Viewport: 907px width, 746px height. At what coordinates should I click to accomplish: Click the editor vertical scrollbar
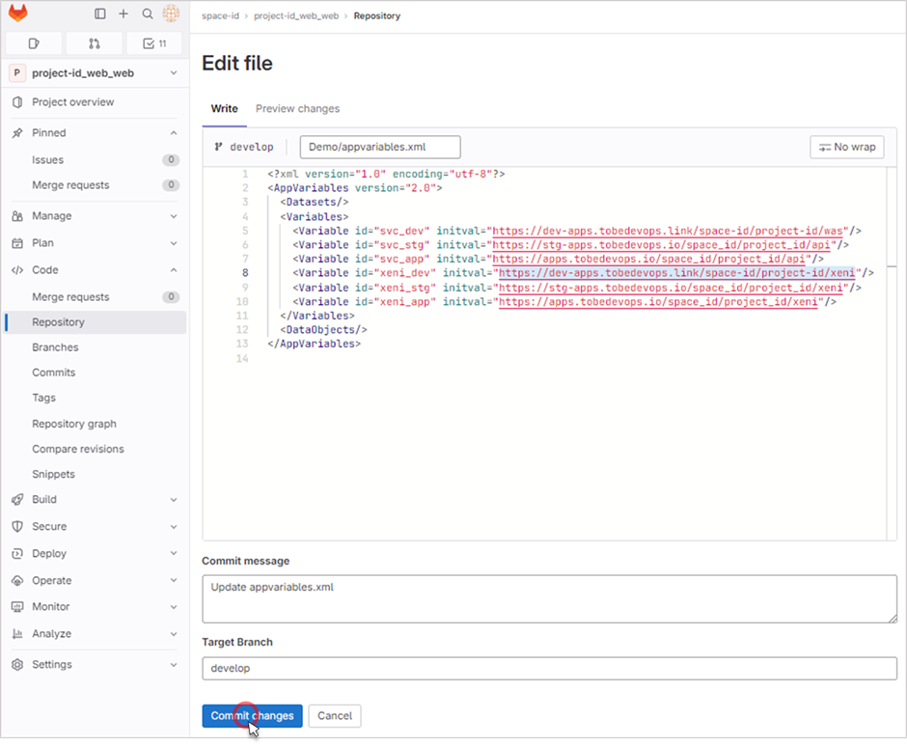(x=892, y=354)
